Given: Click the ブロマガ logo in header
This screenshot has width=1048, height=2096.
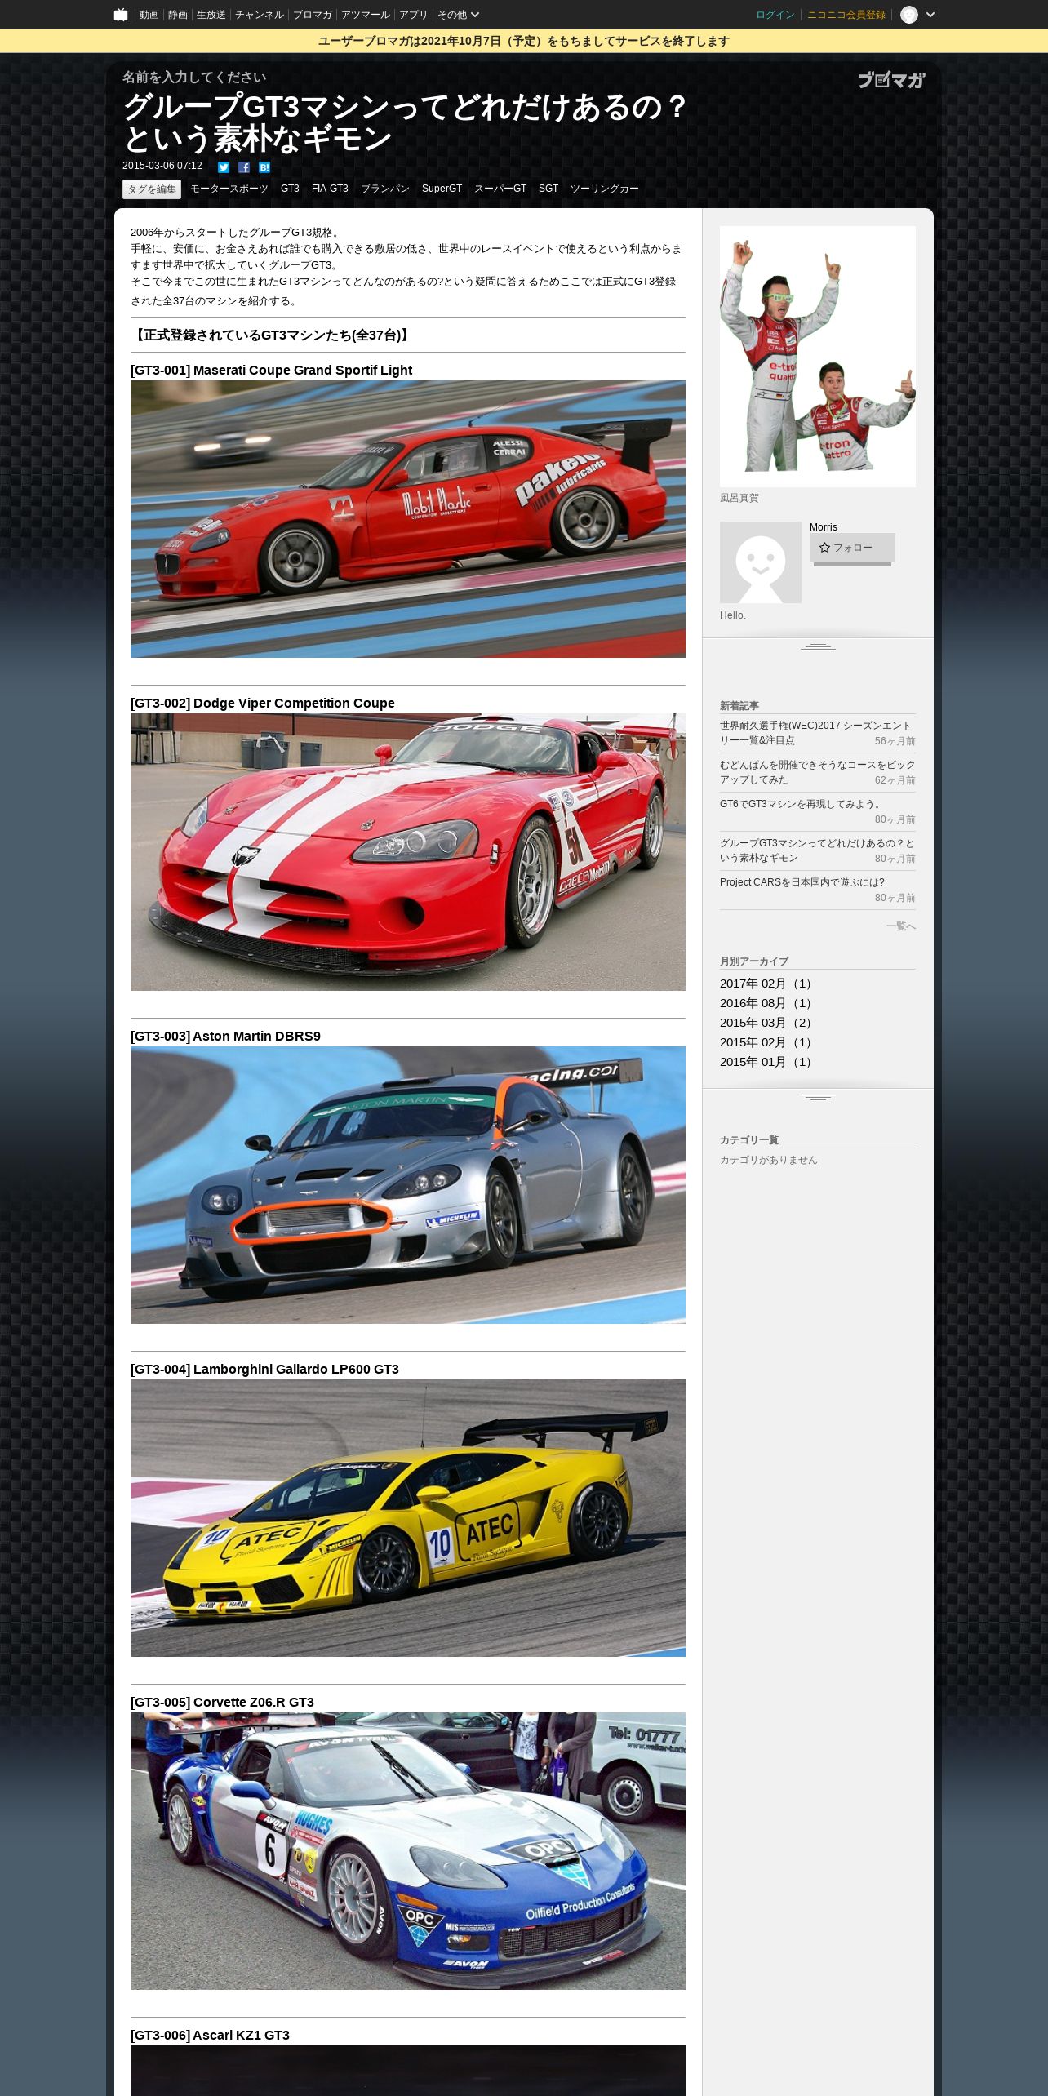Looking at the screenshot, I should click(891, 80).
